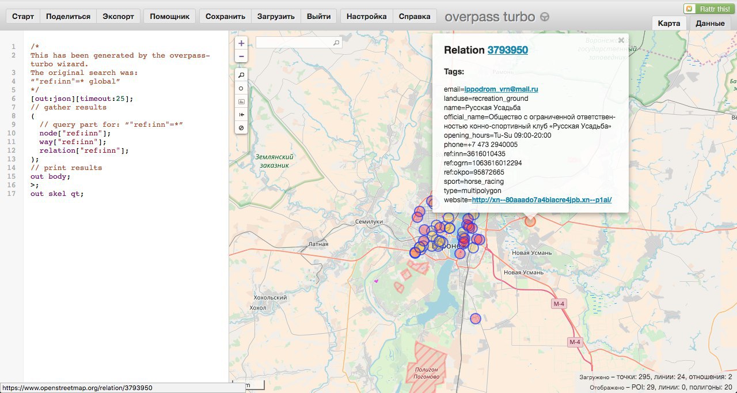Clear the data overlay with the slashed-circle control

click(x=241, y=127)
